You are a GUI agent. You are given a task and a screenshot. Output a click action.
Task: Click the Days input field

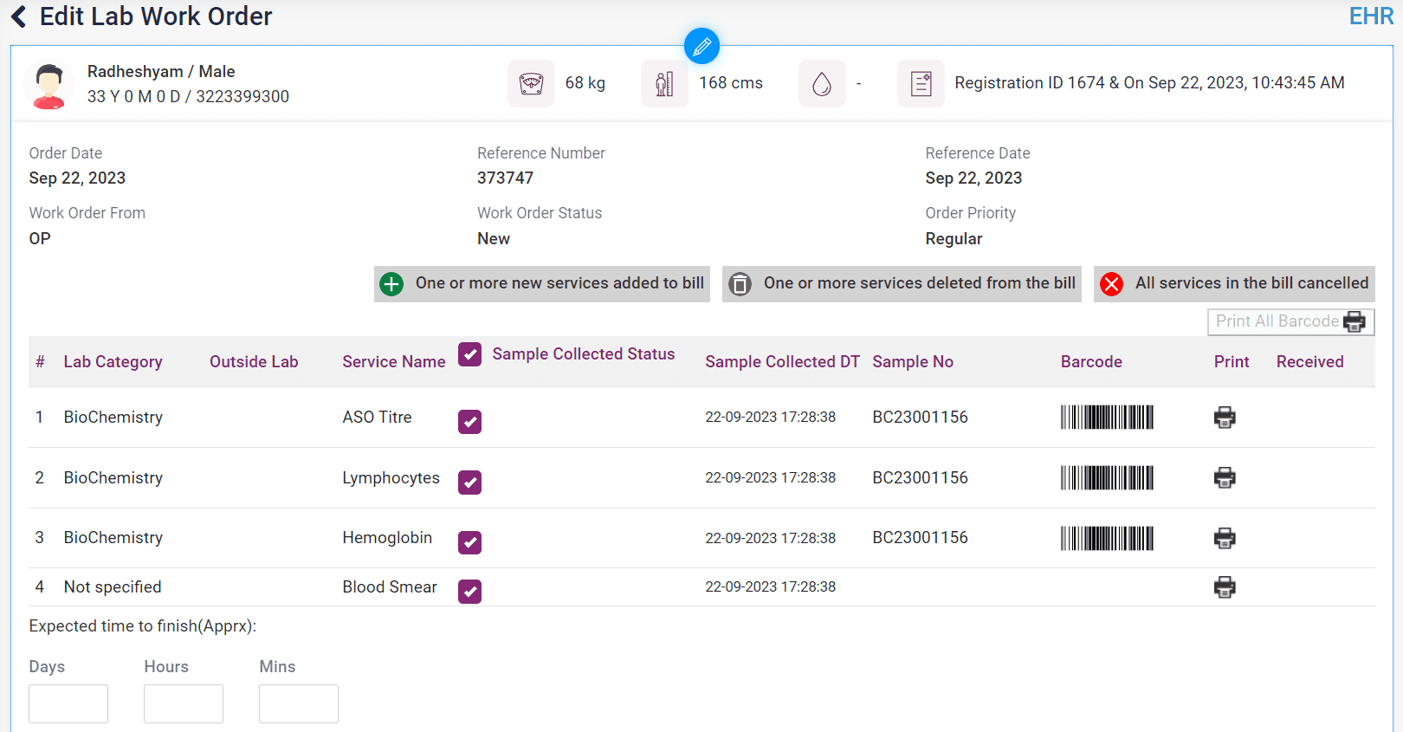68,703
